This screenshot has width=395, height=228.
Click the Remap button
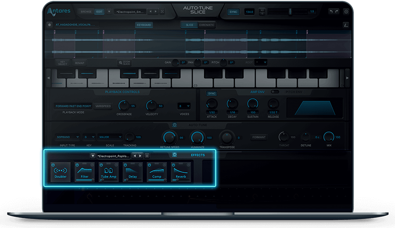(x=79, y=63)
